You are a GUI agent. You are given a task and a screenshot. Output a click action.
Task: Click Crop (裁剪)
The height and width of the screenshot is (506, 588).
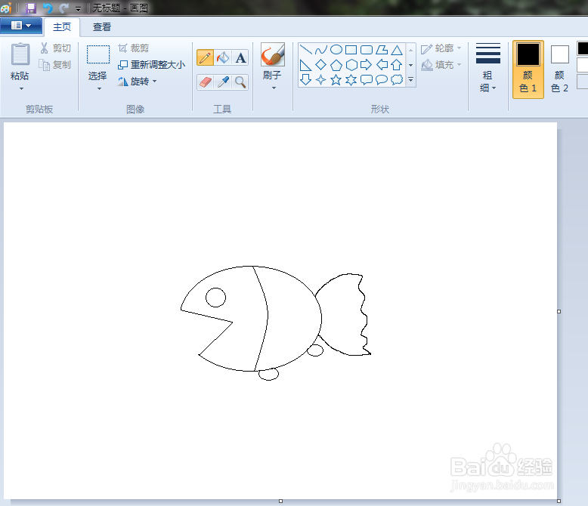click(x=134, y=48)
